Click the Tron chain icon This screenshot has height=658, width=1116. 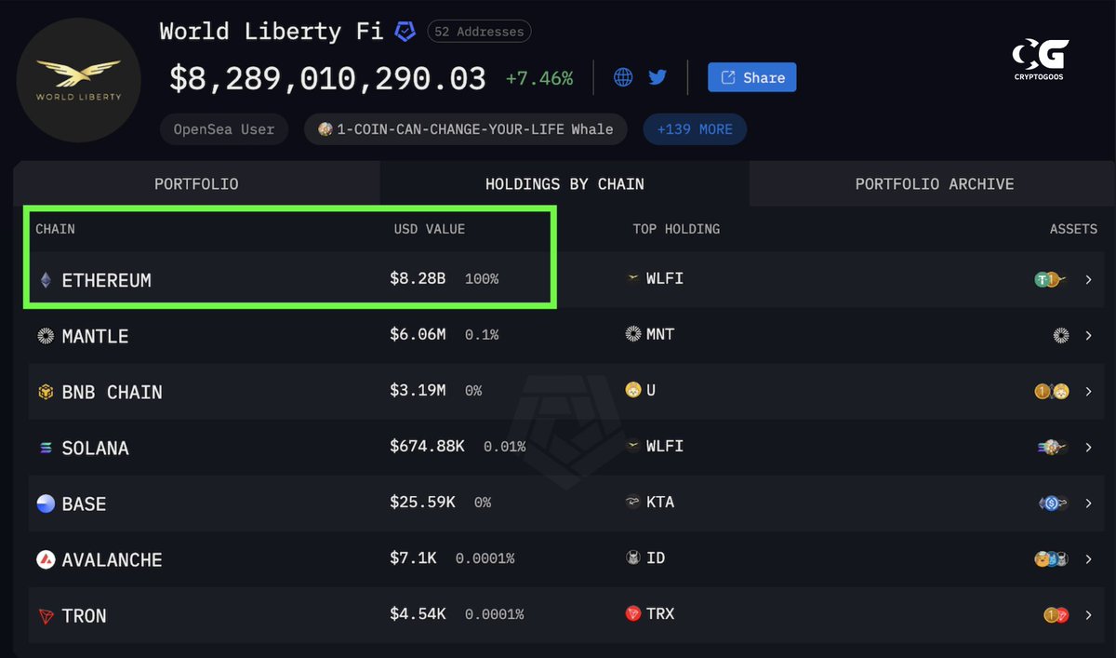point(46,616)
